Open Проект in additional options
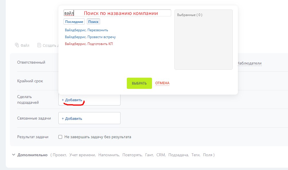Image resolution: width=288 pixels, height=170 pixels. pos(60,155)
